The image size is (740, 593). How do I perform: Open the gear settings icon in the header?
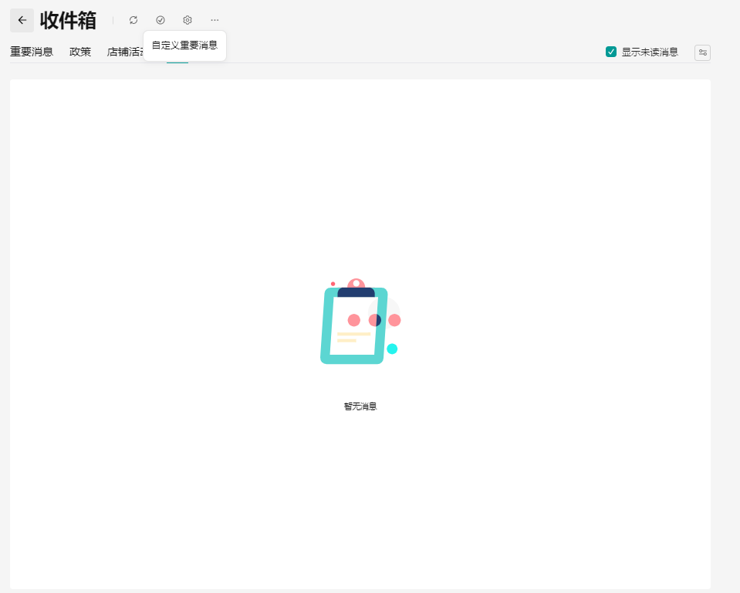click(188, 20)
